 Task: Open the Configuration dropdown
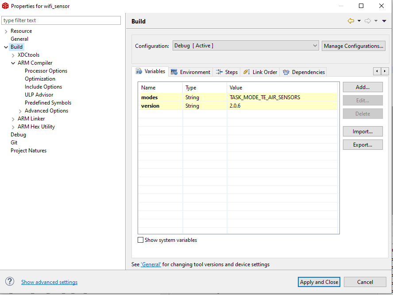click(245, 46)
